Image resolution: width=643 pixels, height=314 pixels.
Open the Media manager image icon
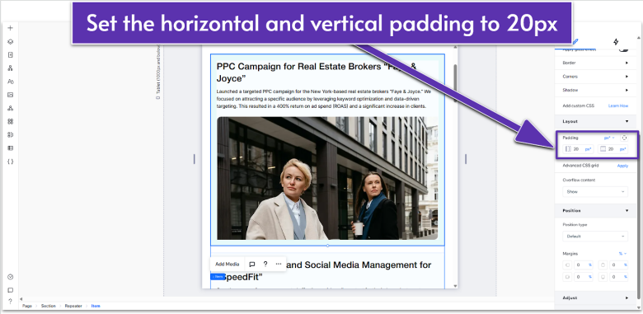[x=11, y=95]
